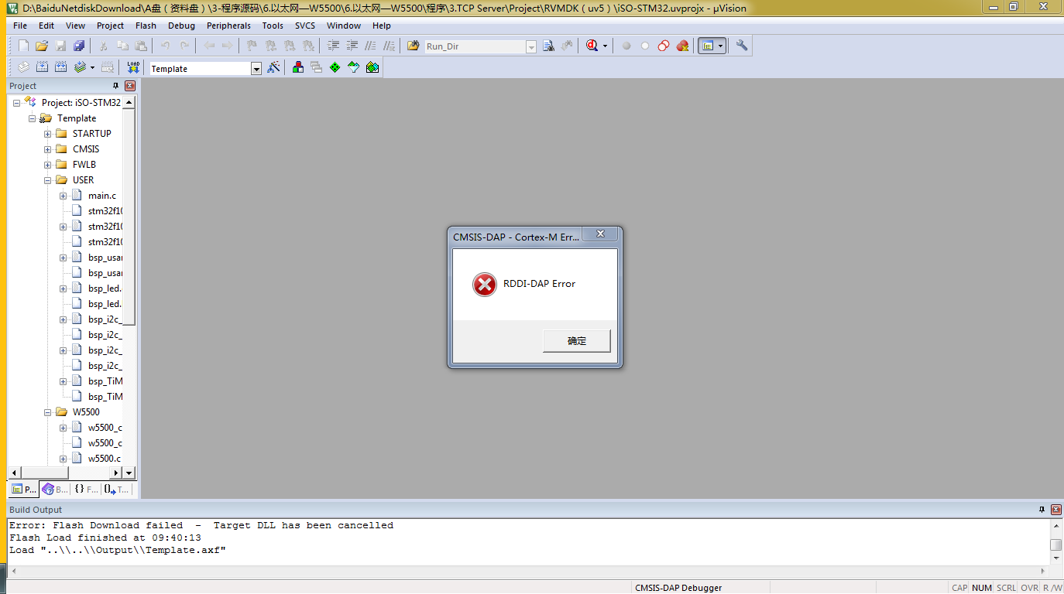Screen dimensions: 1064x594
Task: Pin the Project panel with pushpin toggle
Action: 116,86
